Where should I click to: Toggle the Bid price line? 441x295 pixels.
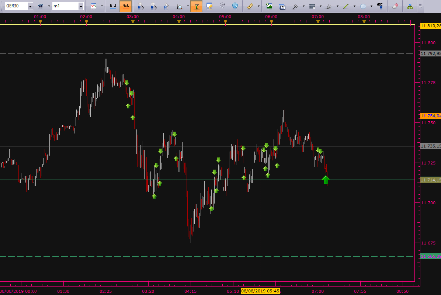[x=113, y=6]
